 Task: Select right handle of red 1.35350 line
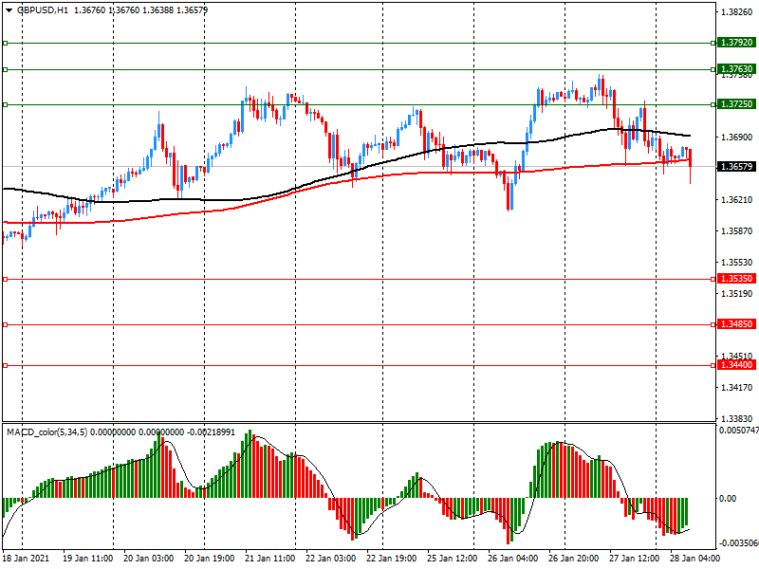coord(713,279)
